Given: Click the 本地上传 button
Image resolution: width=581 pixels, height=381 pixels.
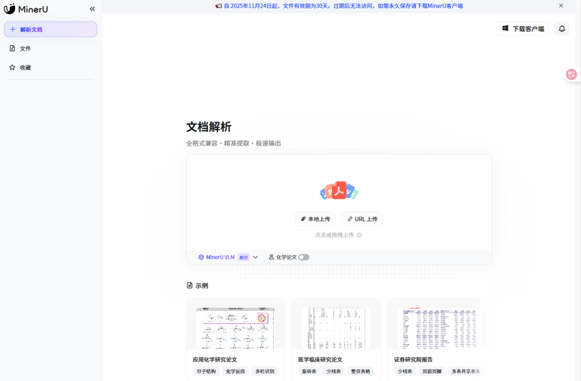Looking at the screenshot, I should (315, 219).
